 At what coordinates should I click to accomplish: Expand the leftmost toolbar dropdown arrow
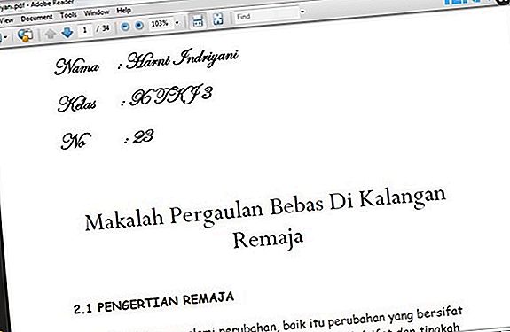coord(4,37)
